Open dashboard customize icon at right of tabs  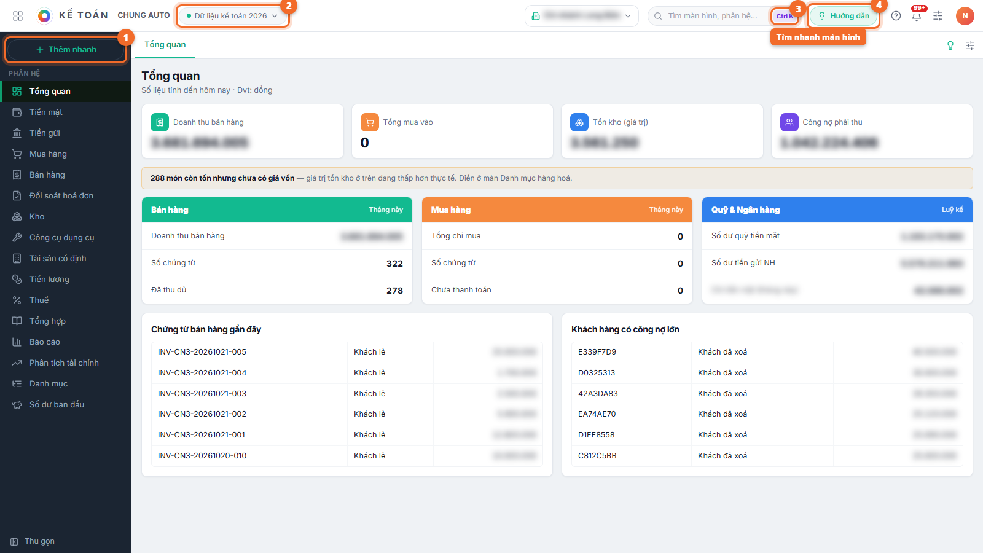(x=970, y=45)
